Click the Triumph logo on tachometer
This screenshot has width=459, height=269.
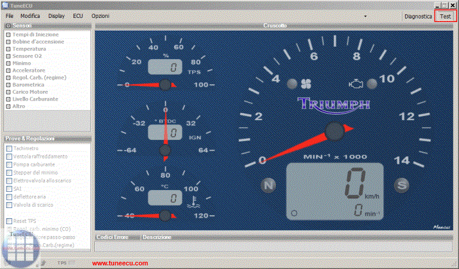click(x=334, y=105)
